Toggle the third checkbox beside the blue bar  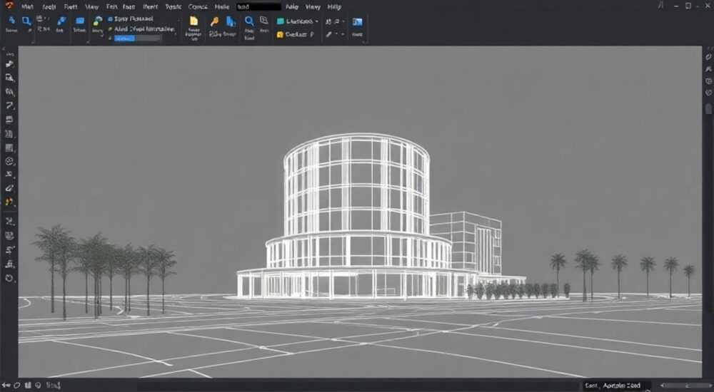(110, 38)
